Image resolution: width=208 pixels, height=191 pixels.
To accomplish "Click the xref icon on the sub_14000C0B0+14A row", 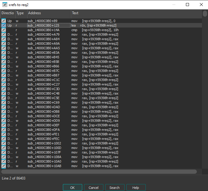I will pyautogui.click(x=4, y=30).
